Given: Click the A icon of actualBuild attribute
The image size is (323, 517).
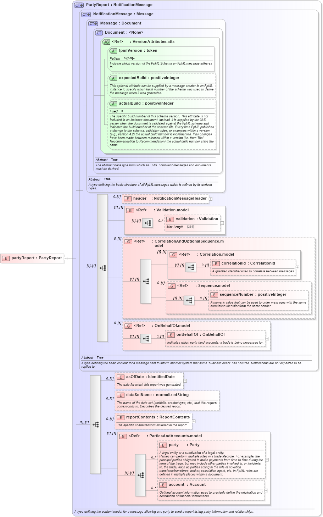Looking at the screenshot, I should coord(113,104).
